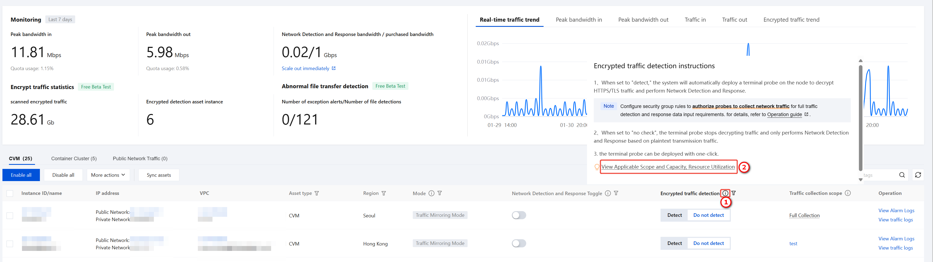
Task: Click Encrypted traffic detection info icon
Action: point(725,193)
